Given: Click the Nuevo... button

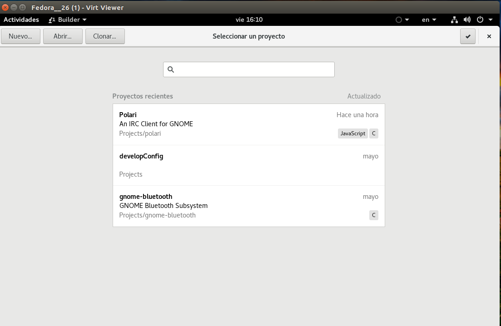Looking at the screenshot, I should [20, 36].
